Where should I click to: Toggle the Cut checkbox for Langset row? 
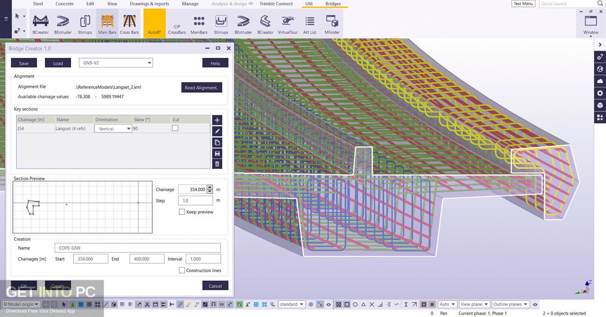175,128
